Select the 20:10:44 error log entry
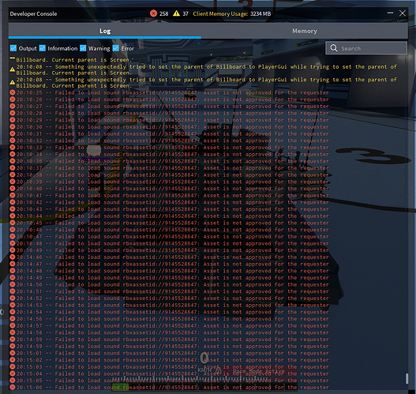 point(169,216)
